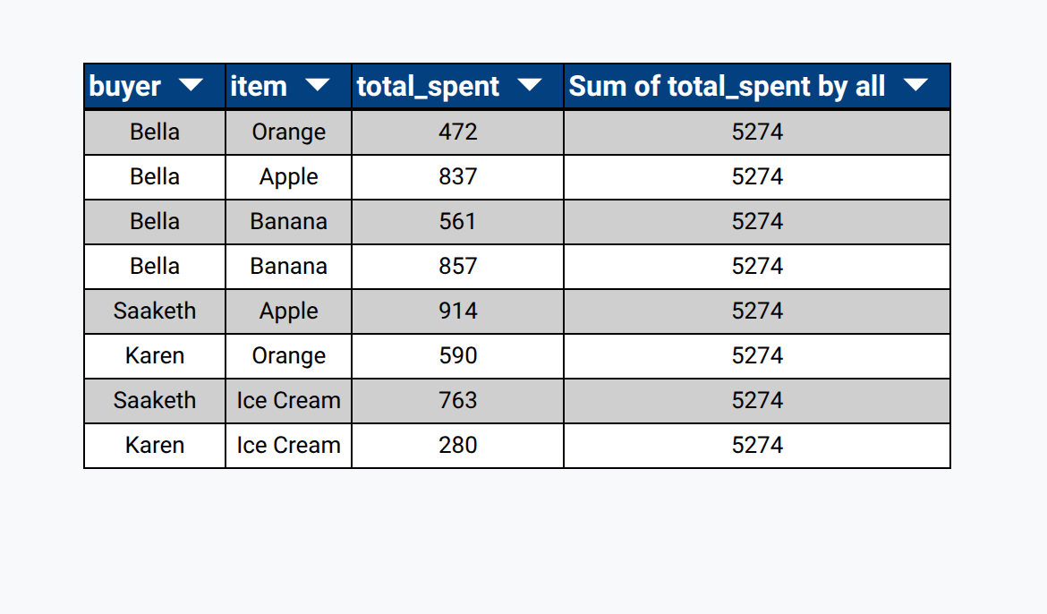
Task: Select the cell with value 763
Action: 458,401
